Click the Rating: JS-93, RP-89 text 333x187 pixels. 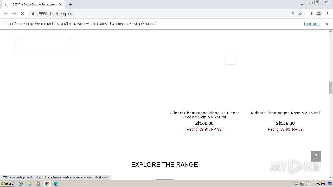[x=285, y=129]
